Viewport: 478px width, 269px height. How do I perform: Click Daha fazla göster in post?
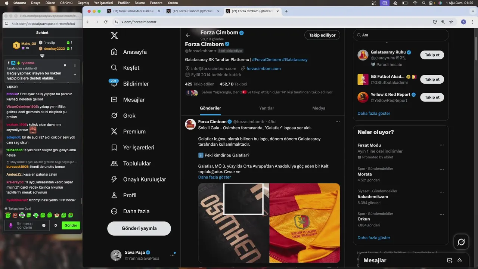[214, 177]
